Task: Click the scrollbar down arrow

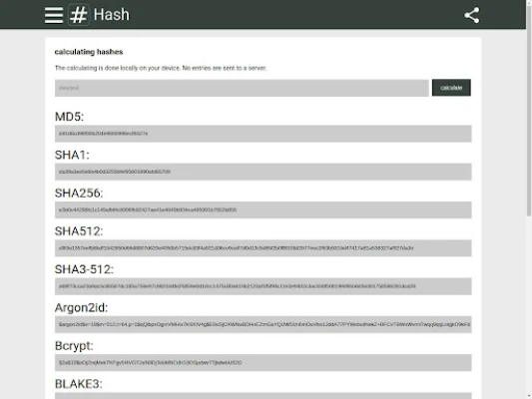Action: (529, 396)
